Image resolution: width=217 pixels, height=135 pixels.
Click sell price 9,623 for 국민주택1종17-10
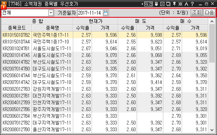157,42
